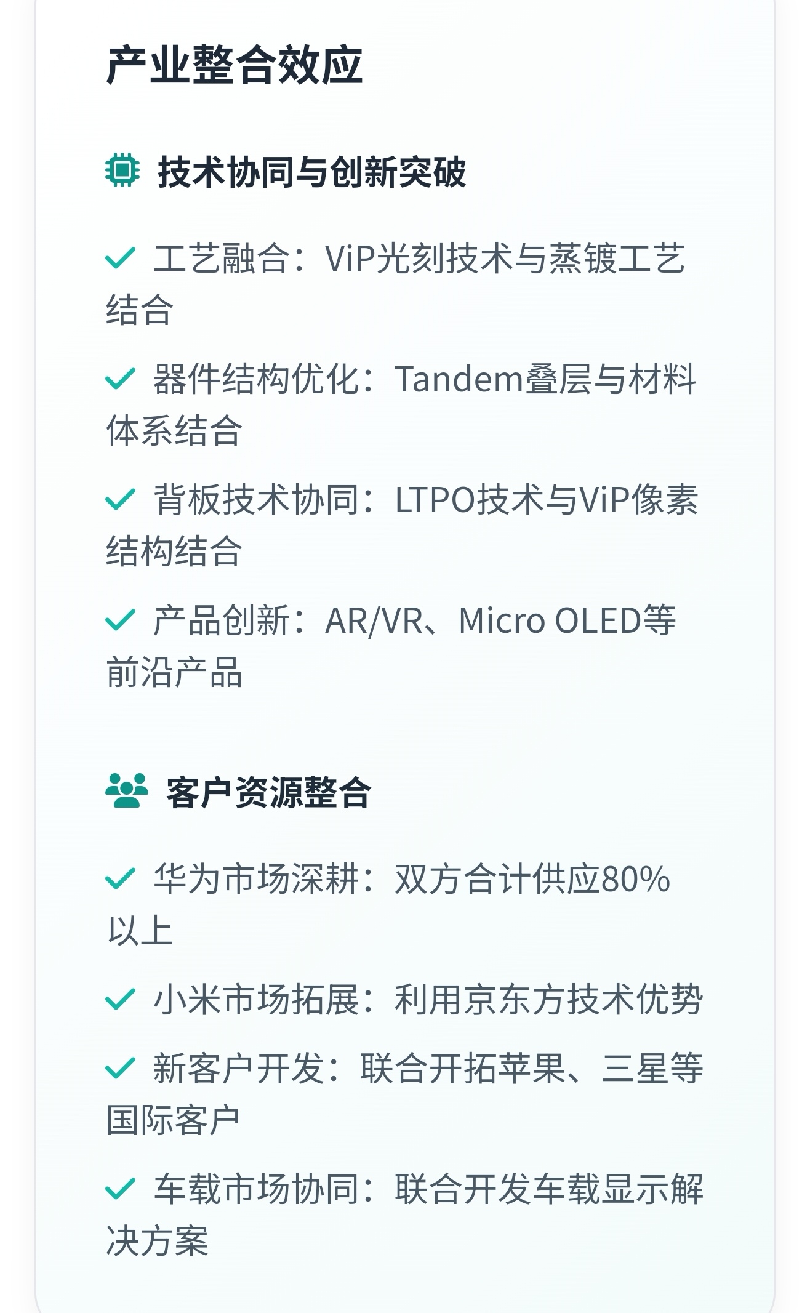The width and height of the screenshot is (810, 1313).
Task: Select the 客户资源整合 section heading
Action: click(268, 792)
